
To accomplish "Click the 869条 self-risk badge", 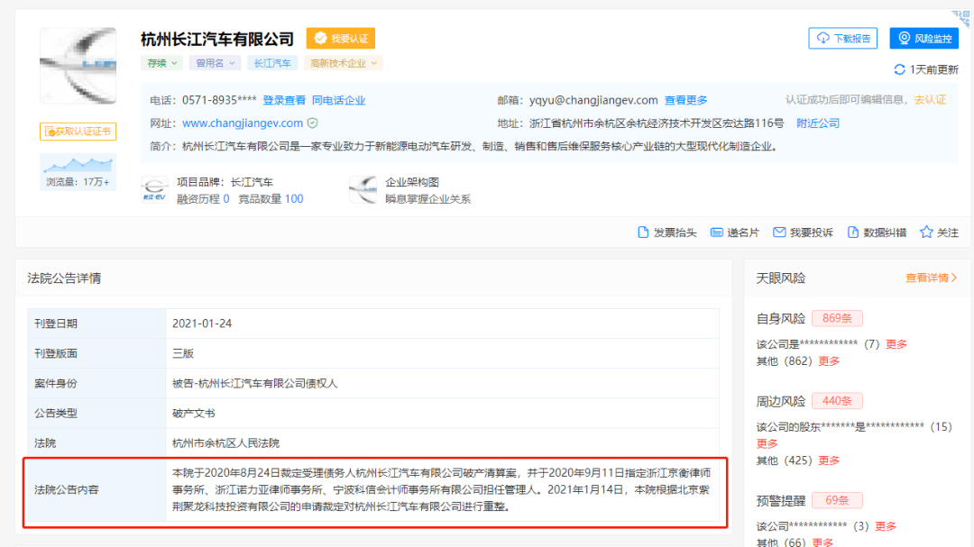I will (837, 318).
